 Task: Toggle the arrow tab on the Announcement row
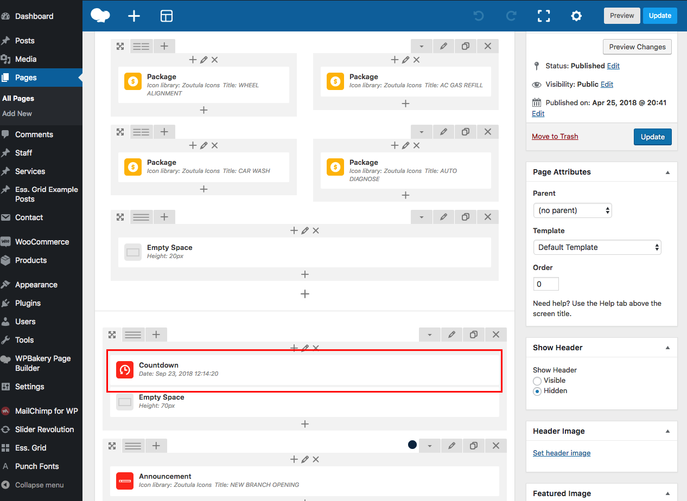tap(430, 446)
